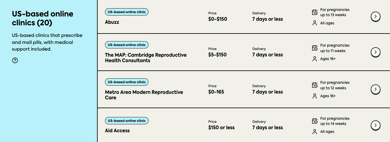The height and width of the screenshot is (142, 390).
Task: Click US-based online clinic tag on Aid Access
Action: [x=127, y=121]
